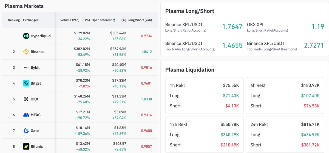
Task: Select Top Trader positions value 2.7271
Action: pyautogui.click(x=314, y=45)
